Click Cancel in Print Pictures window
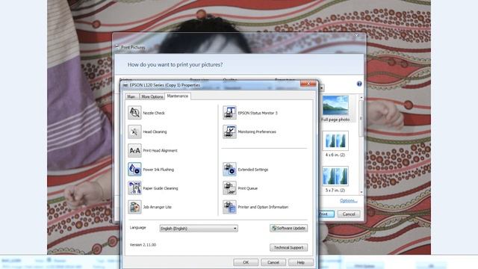 (349, 214)
